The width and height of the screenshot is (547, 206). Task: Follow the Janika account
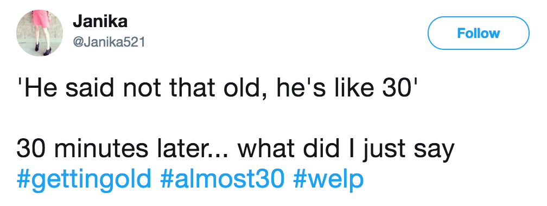(478, 33)
